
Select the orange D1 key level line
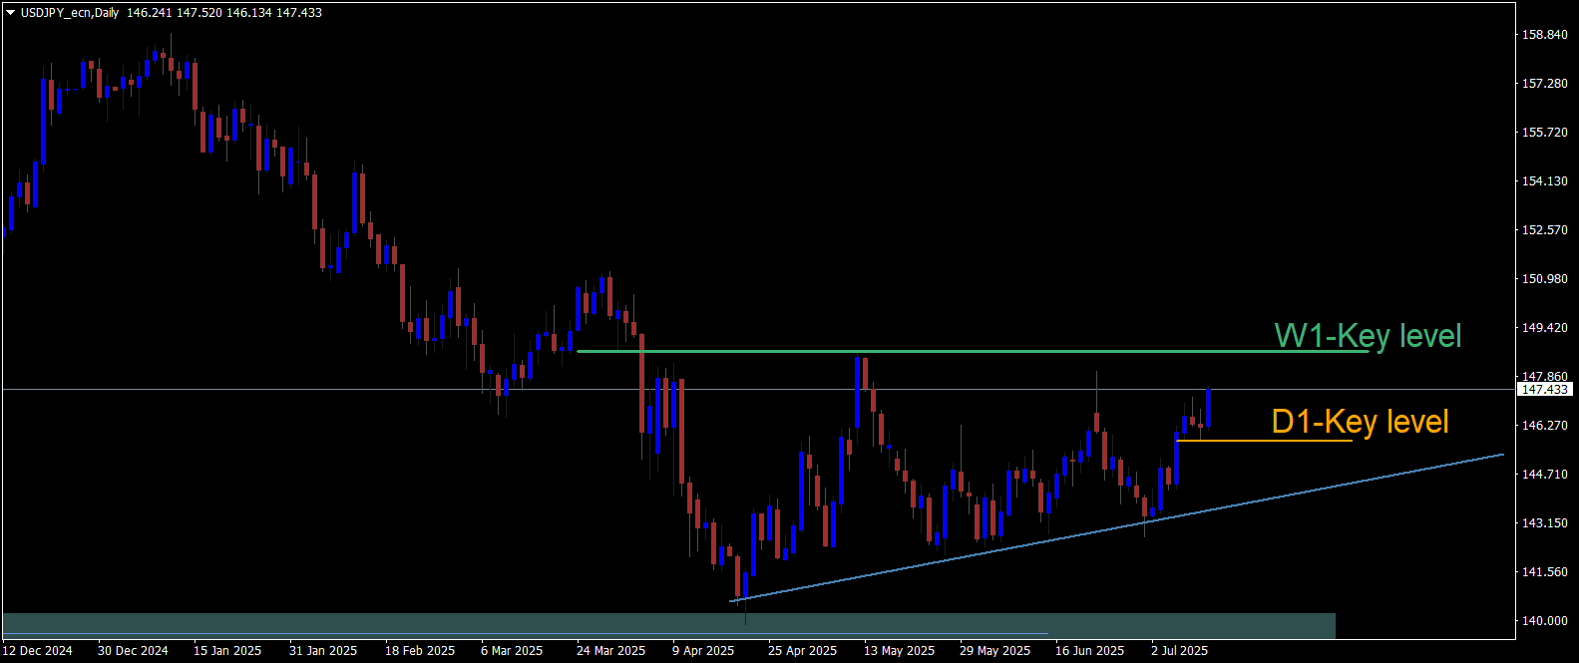[1265, 440]
